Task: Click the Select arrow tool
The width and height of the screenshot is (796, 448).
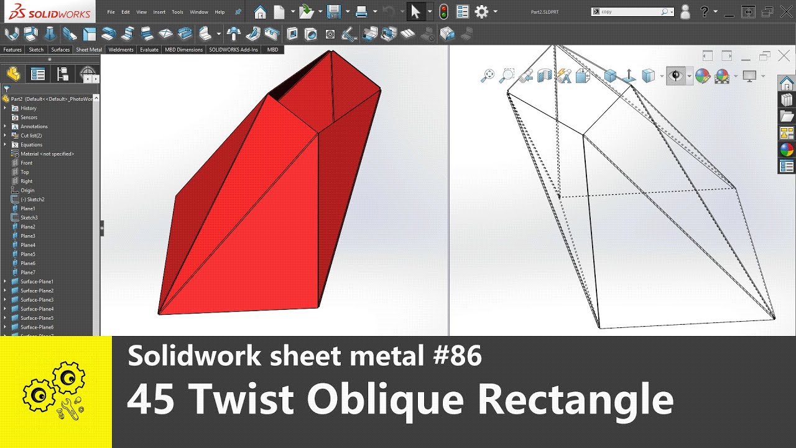Action: pyautogui.click(x=415, y=12)
